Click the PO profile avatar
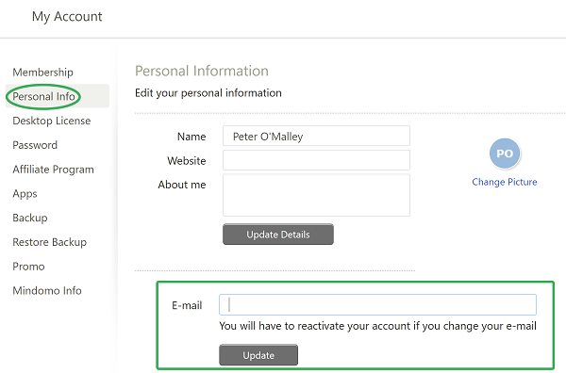Screen dimensions: 566x373 [505, 154]
